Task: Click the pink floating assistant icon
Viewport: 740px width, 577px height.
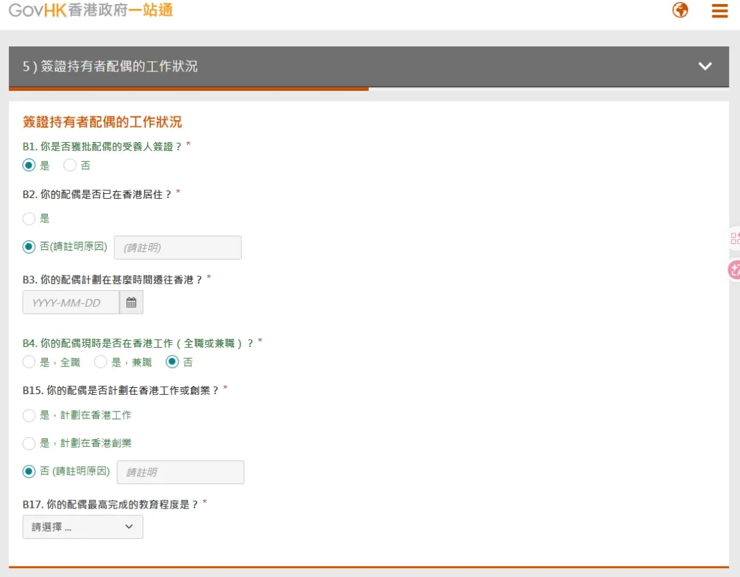Action: 734,269
